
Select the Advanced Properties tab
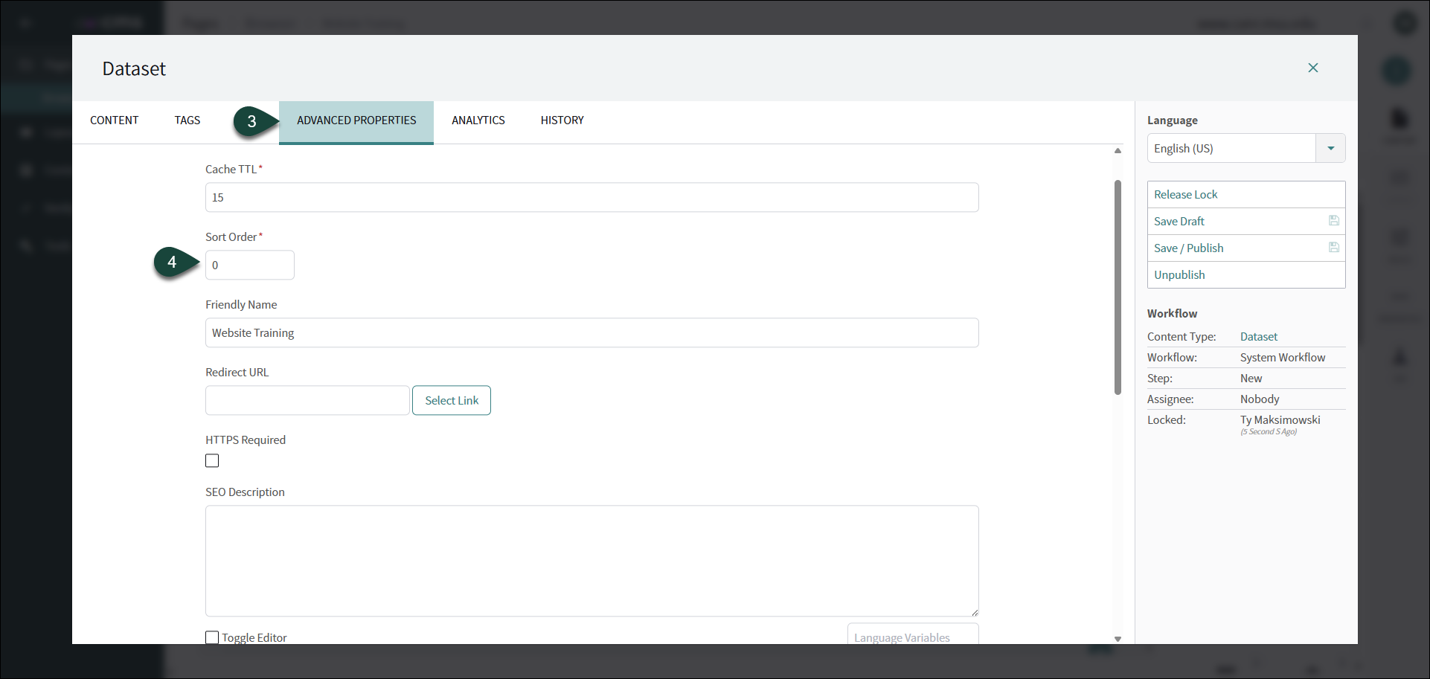[x=356, y=120]
